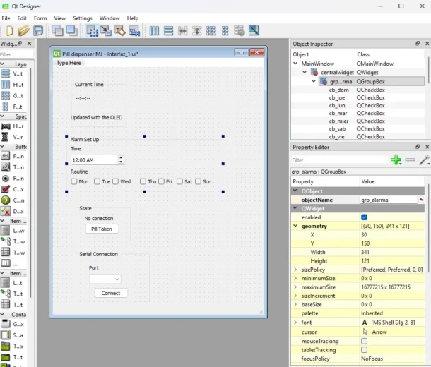Viewport: 431px width, 367px height.
Task: Add a dynamic property with green plus
Action: point(396,160)
